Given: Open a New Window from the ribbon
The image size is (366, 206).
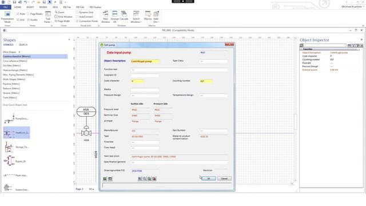Looking at the screenshot, I should (105, 17).
